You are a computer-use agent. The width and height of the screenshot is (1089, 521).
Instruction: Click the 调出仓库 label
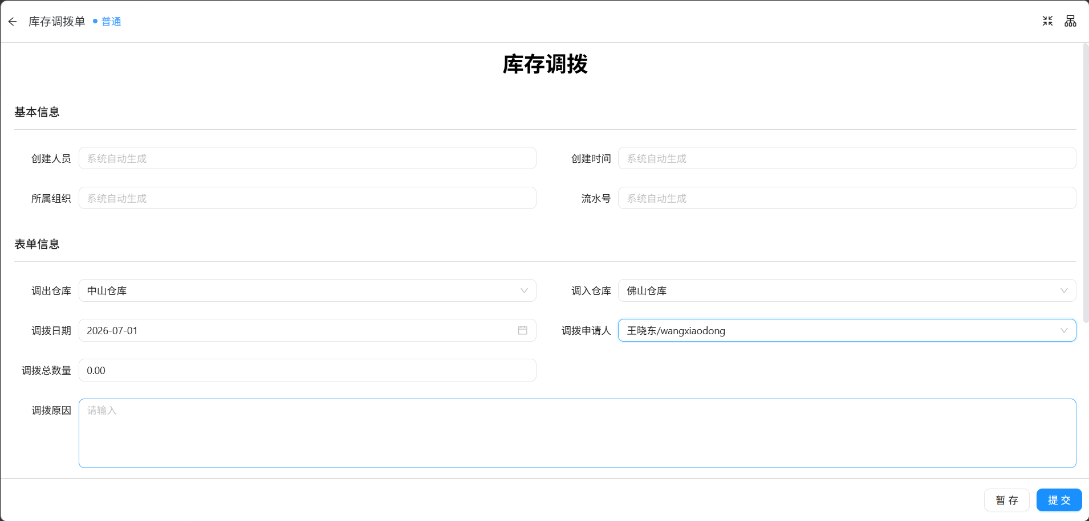pos(51,291)
